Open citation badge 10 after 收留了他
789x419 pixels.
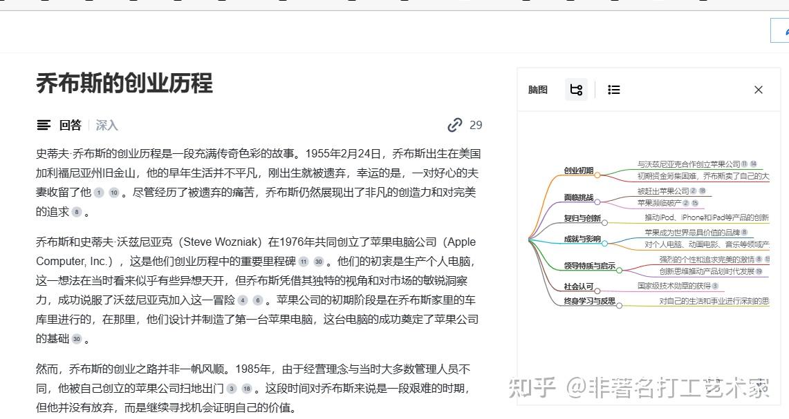[114, 193]
